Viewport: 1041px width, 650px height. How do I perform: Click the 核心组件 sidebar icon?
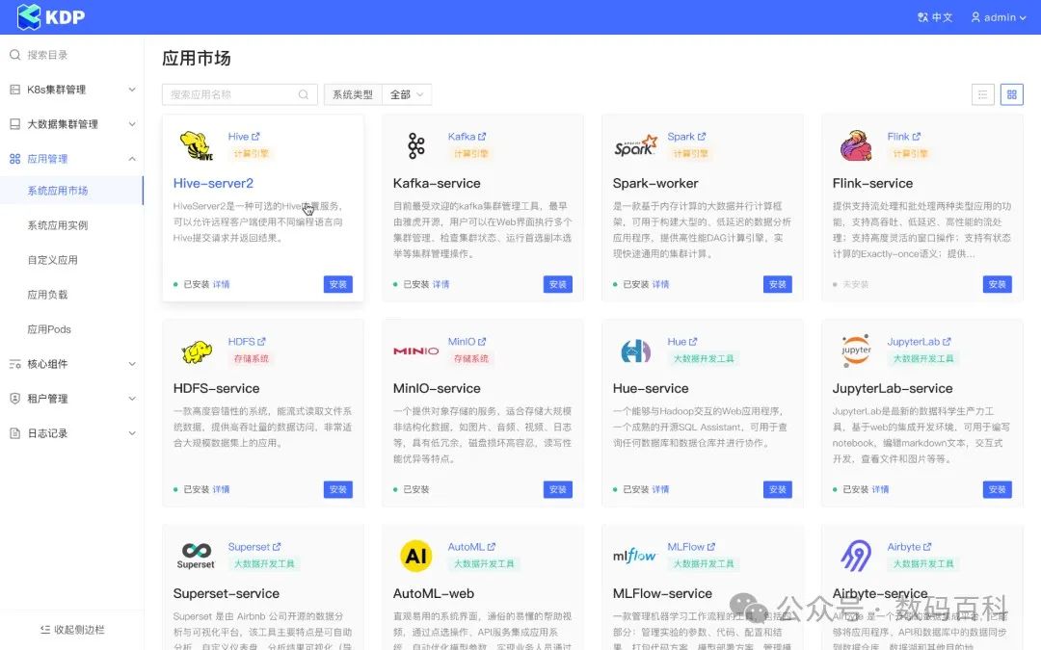[14, 364]
